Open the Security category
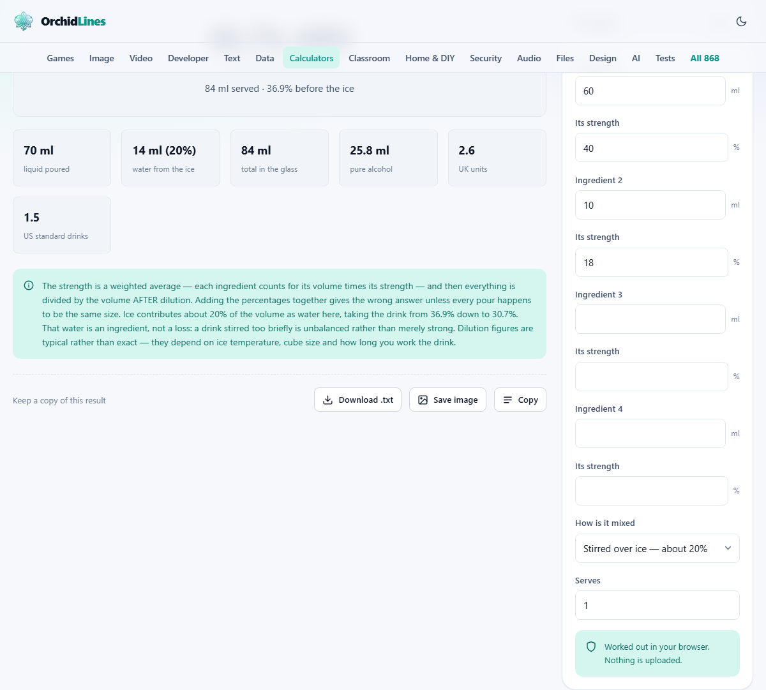The width and height of the screenshot is (766, 690). coord(486,58)
